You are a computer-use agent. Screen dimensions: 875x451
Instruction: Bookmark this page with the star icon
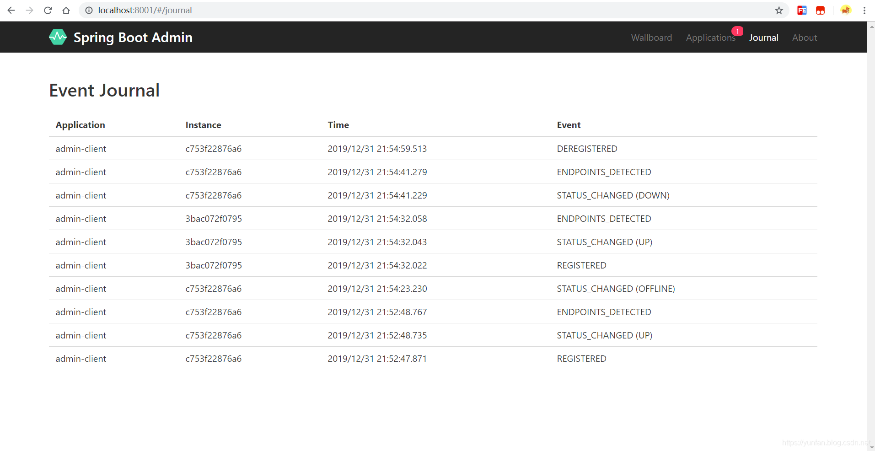coord(779,11)
